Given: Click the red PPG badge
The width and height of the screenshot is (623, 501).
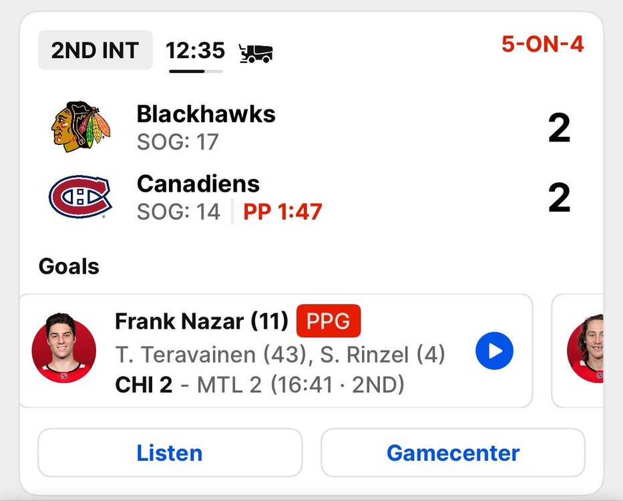Looking at the screenshot, I should [x=329, y=321].
